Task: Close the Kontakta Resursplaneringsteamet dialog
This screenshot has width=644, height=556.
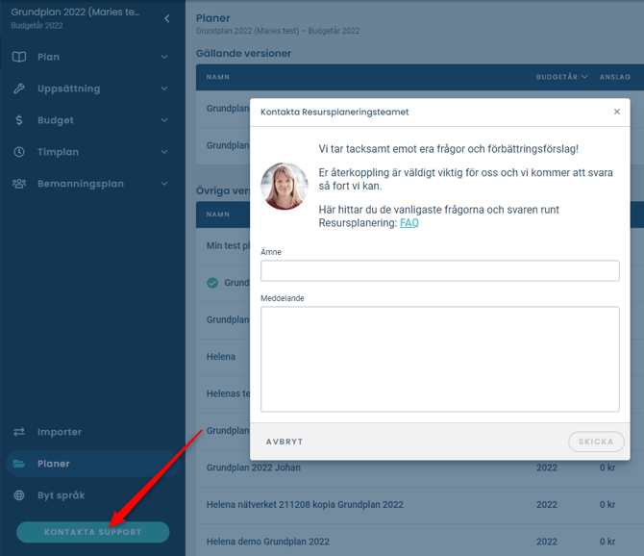Action: [x=616, y=112]
